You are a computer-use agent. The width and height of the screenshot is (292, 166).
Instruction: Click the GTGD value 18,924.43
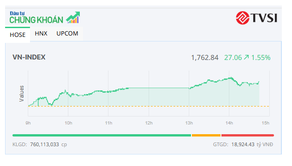(x=243, y=144)
